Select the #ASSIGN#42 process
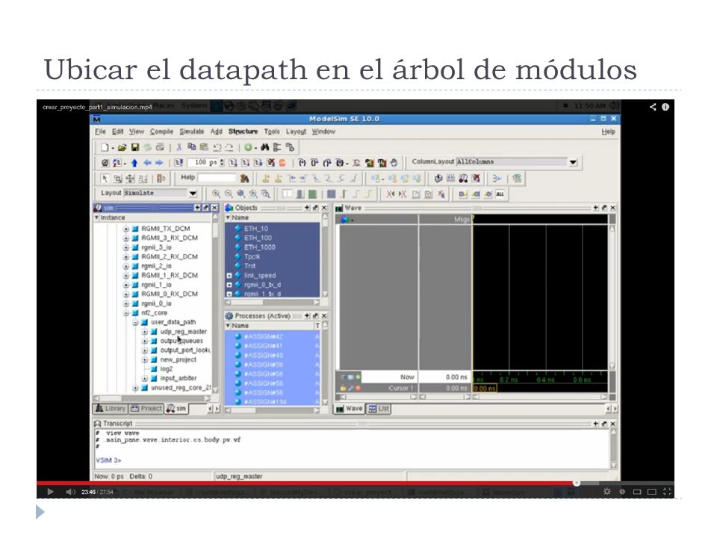 coord(264,337)
